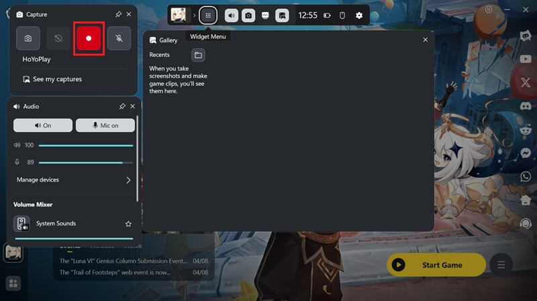The width and height of the screenshot is (537, 301).
Task: Open the home icon in launcher sidebar
Action: tap(526, 200)
